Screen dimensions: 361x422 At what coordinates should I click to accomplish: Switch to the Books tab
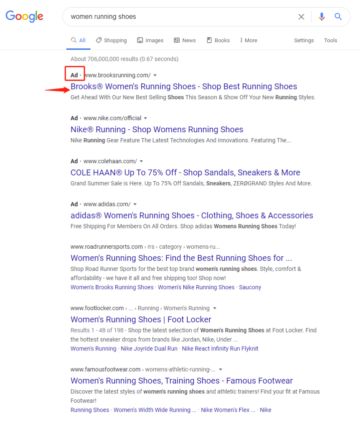pos(218,40)
